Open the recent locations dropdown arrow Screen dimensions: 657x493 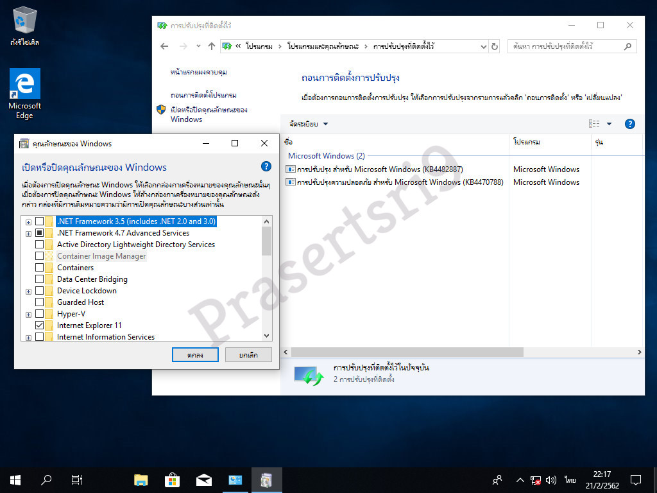point(198,46)
